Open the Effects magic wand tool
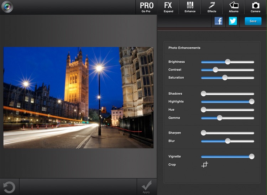267x195 pixels. 212,7
